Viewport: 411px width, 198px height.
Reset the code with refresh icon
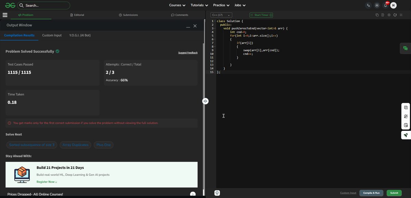(395, 15)
